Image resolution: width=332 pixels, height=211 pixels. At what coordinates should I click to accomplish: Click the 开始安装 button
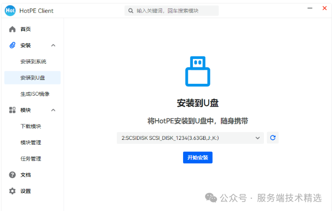point(198,158)
